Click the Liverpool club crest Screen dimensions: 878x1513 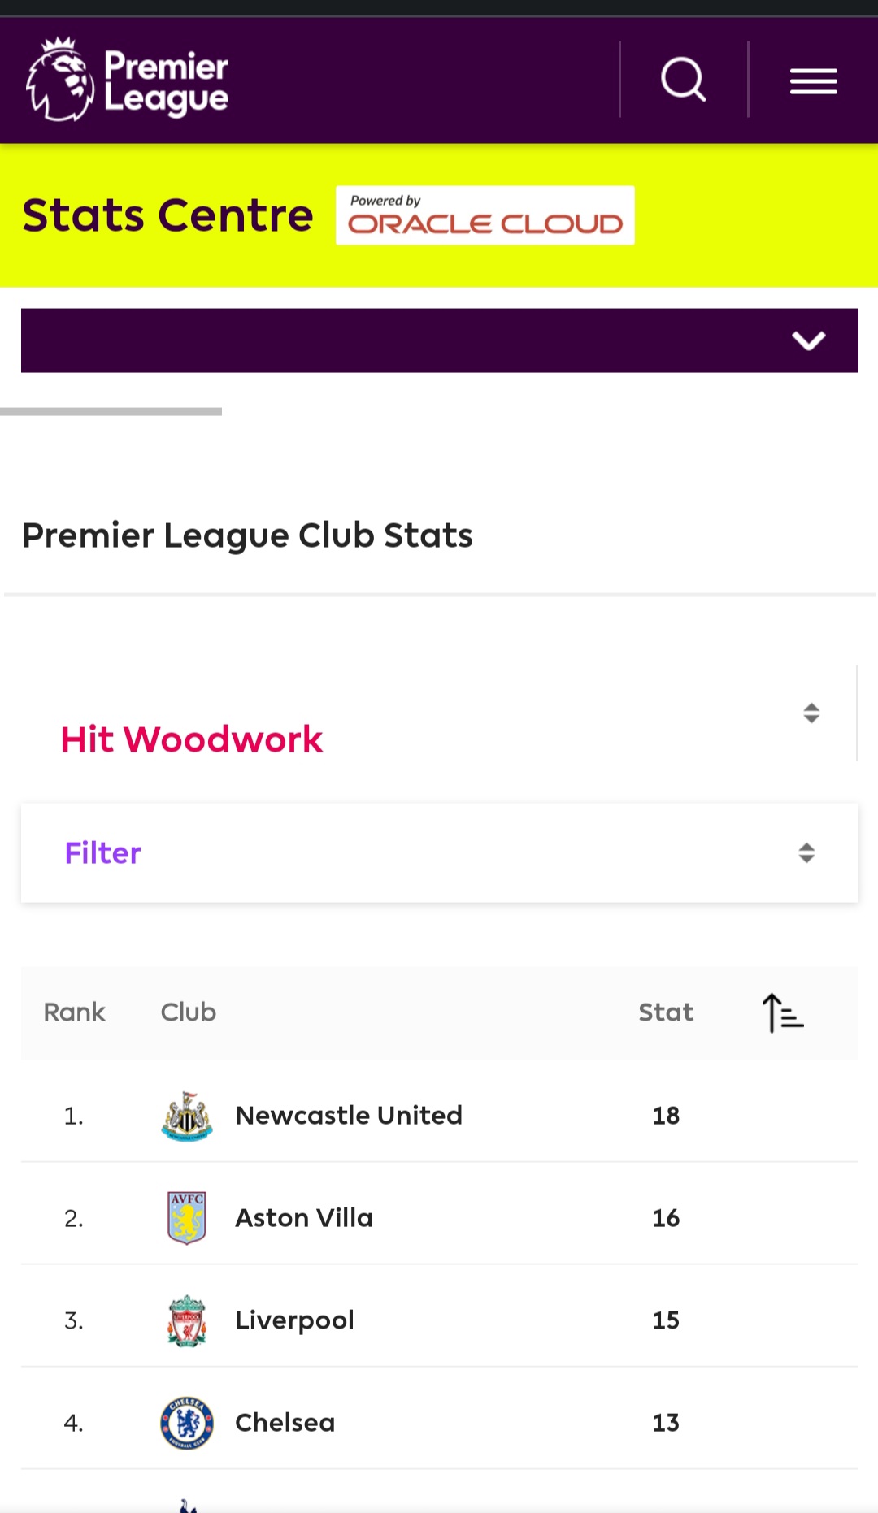[x=187, y=1320]
